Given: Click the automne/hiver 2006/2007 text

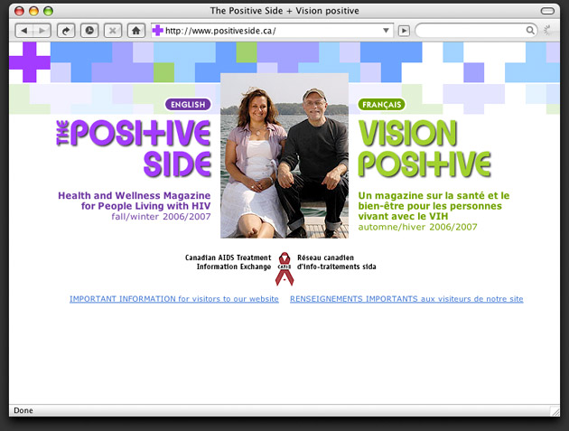Looking at the screenshot, I should pos(417,228).
